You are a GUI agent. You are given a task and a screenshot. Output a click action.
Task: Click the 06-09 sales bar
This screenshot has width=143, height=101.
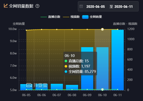87,69
